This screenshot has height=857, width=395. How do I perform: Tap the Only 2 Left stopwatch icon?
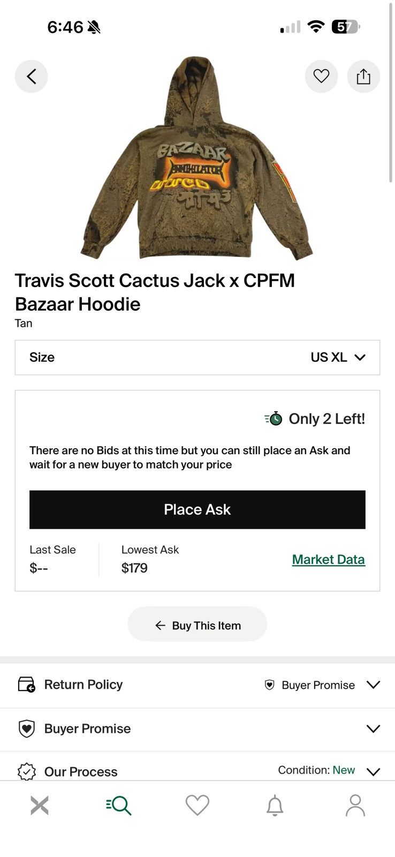click(274, 418)
